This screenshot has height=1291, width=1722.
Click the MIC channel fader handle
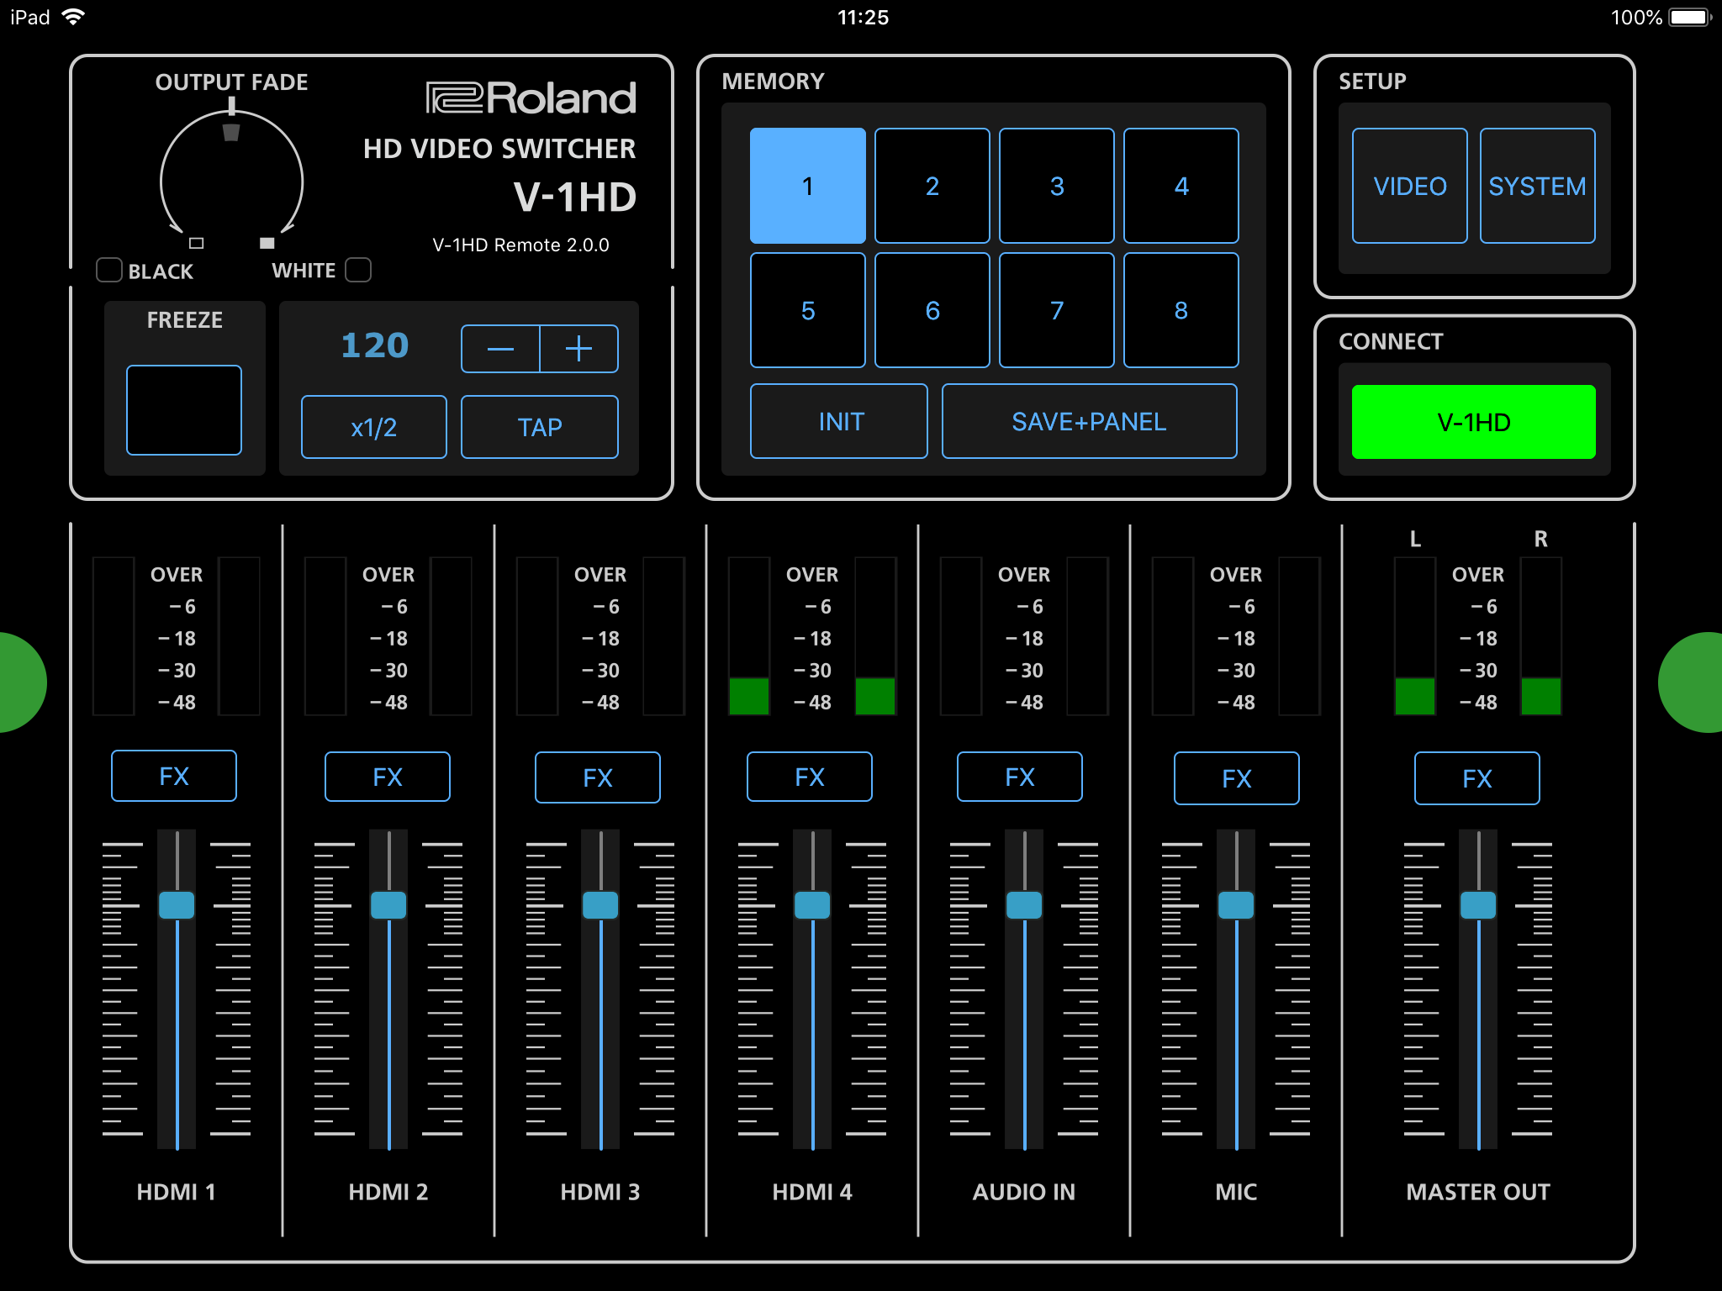point(1236,905)
